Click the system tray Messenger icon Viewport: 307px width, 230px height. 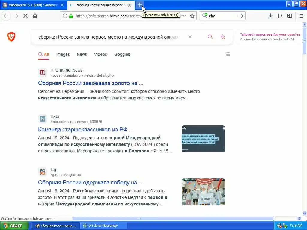tap(279, 226)
